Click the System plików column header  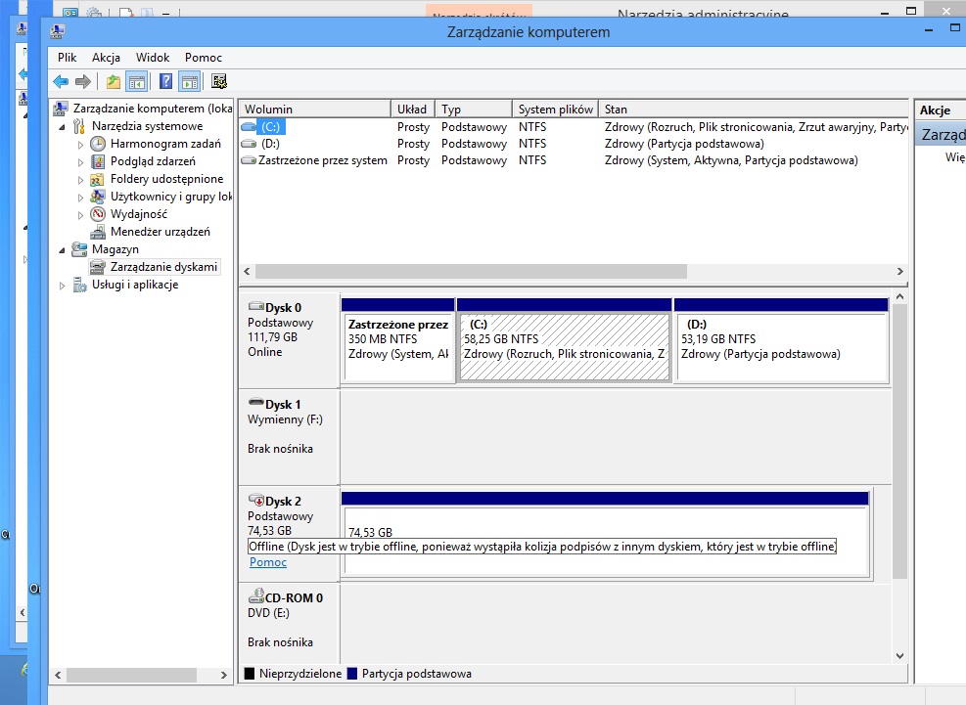point(555,109)
